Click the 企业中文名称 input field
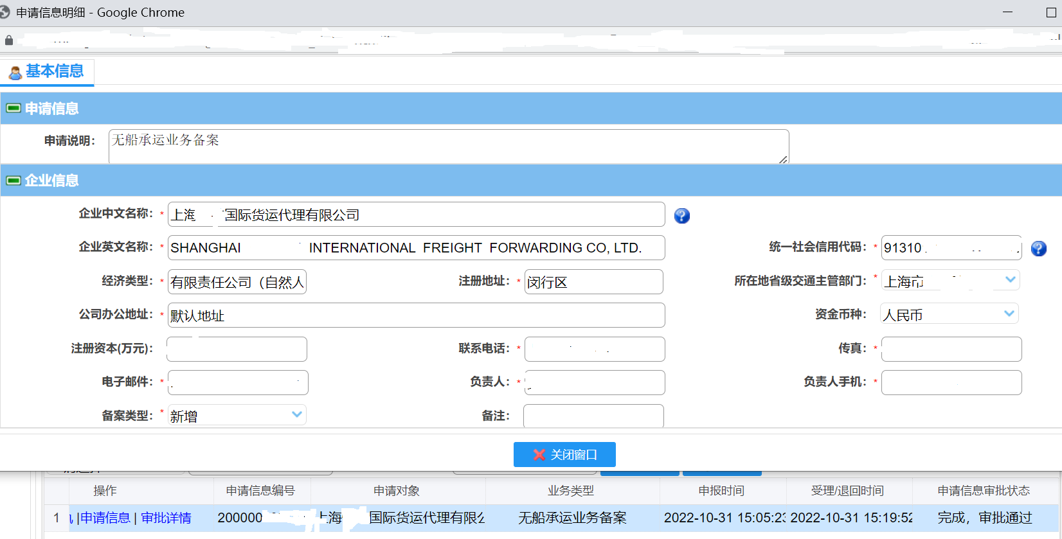 click(x=417, y=215)
